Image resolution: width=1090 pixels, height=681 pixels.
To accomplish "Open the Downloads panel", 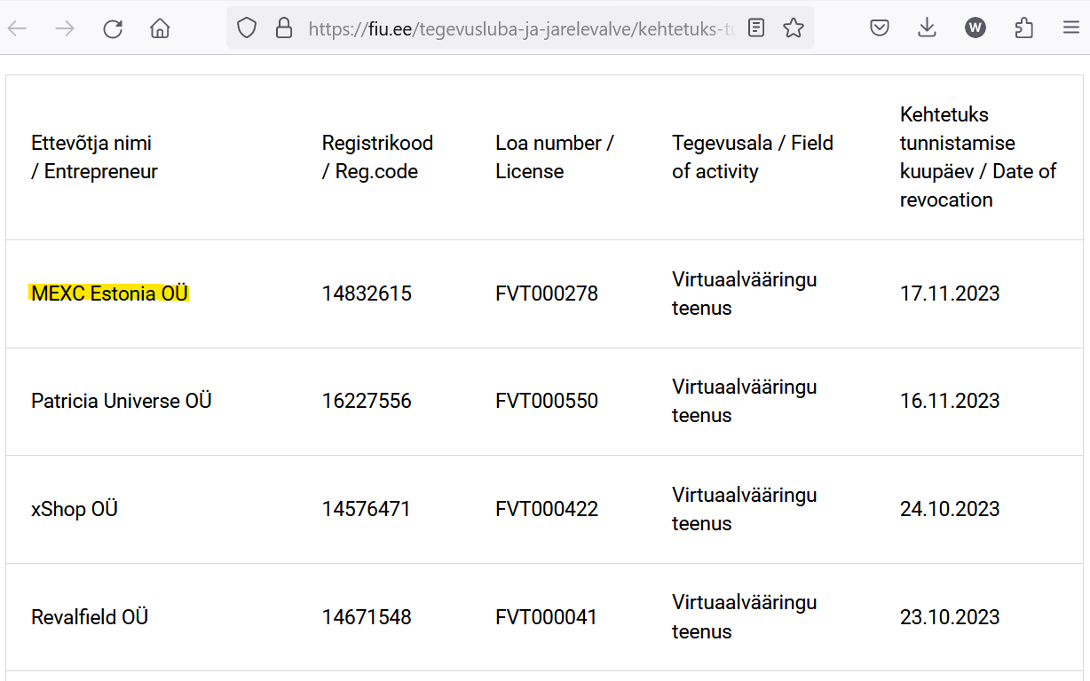I will 927,28.
